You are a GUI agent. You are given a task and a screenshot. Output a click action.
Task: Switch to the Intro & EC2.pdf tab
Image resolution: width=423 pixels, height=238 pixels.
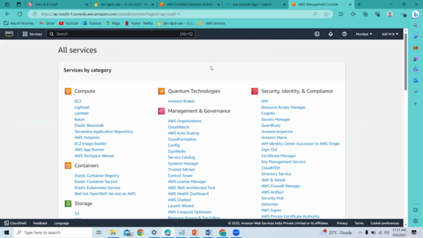coord(58,5)
